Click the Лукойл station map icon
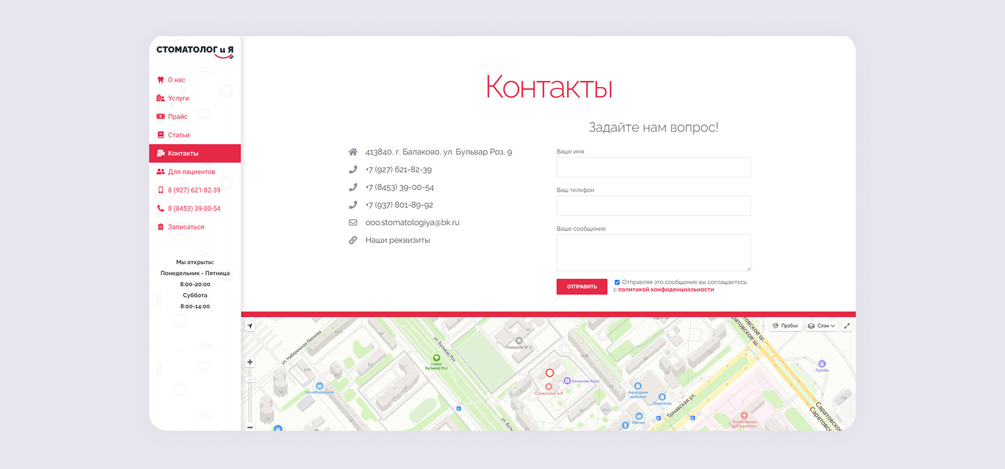1005x469 pixels. [x=822, y=364]
